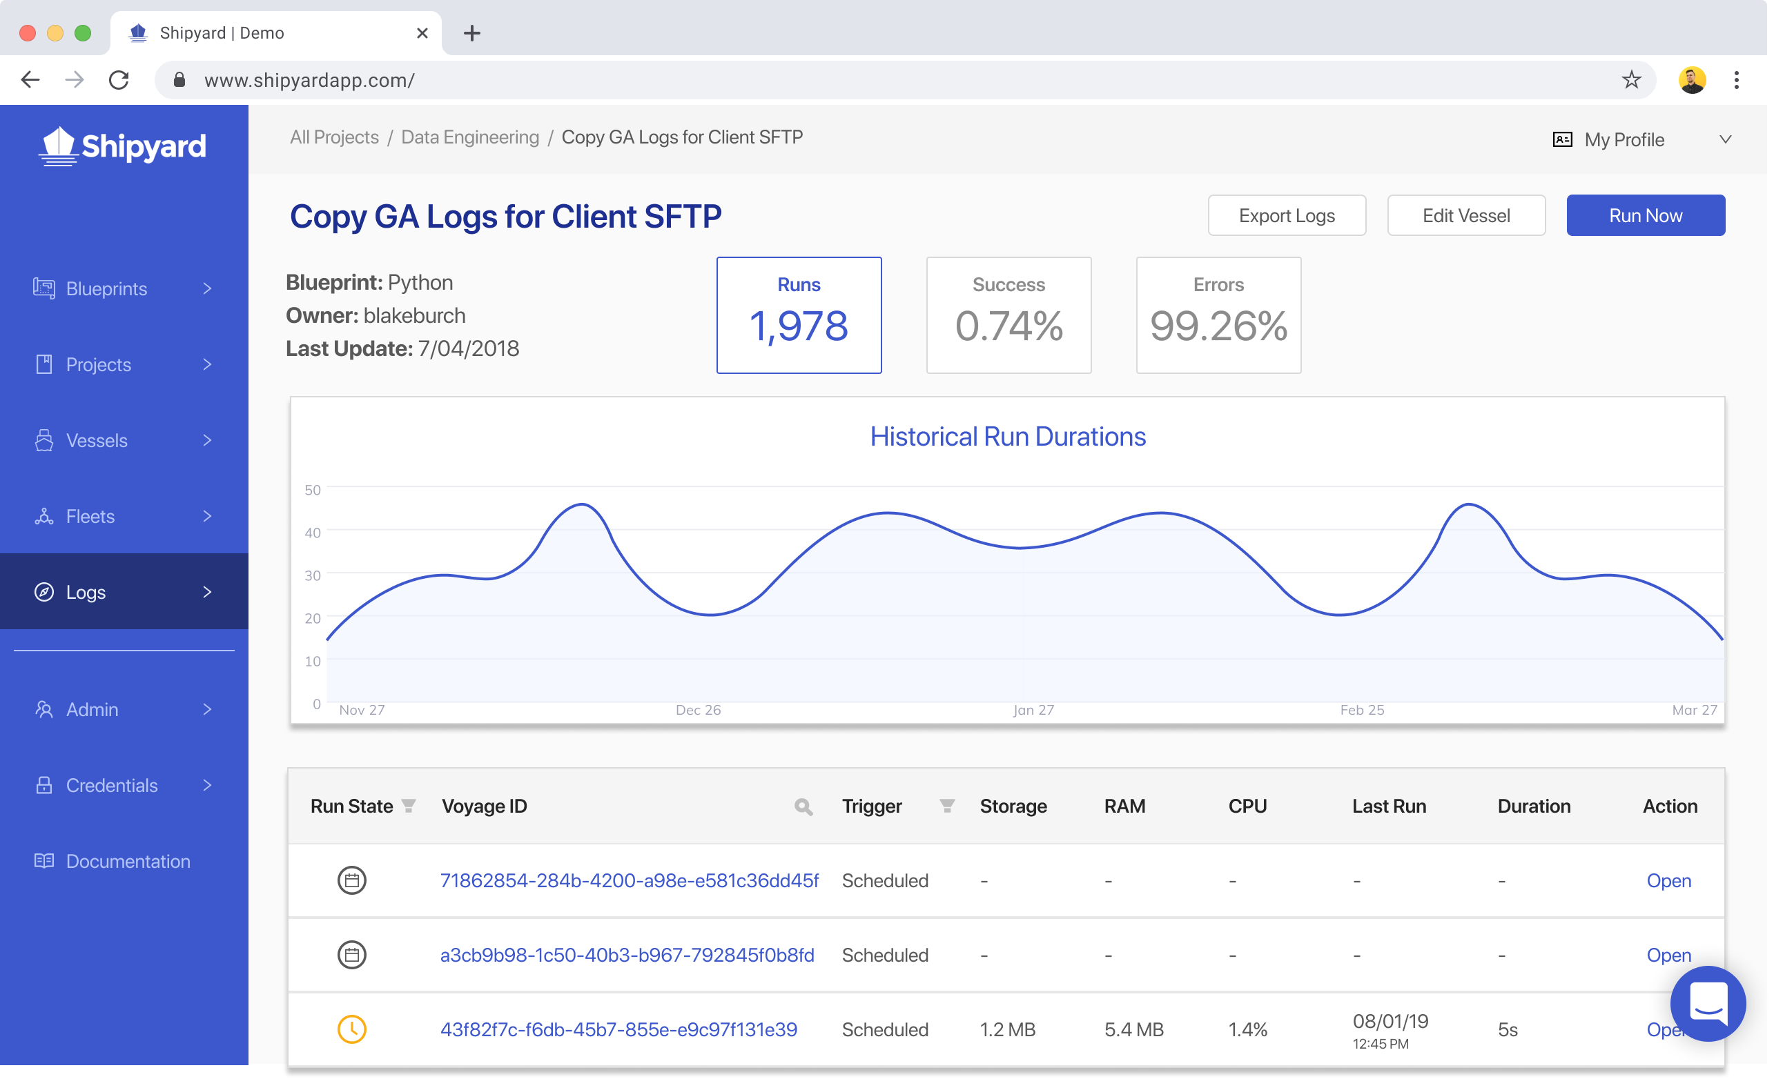This screenshot has height=1079, width=1774.
Task: Open the Admin section
Action: pyautogui.click(x=124, y=710)
